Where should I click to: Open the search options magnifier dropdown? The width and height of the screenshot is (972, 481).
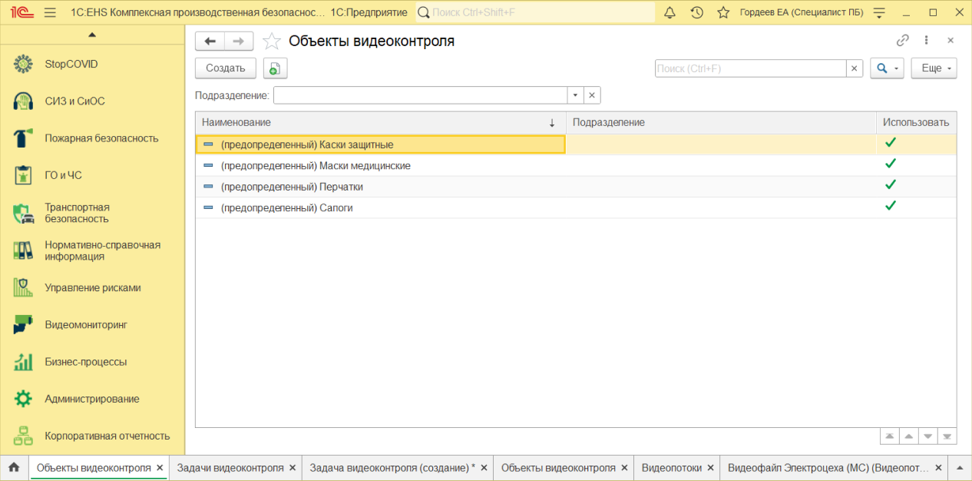point(886,68)
